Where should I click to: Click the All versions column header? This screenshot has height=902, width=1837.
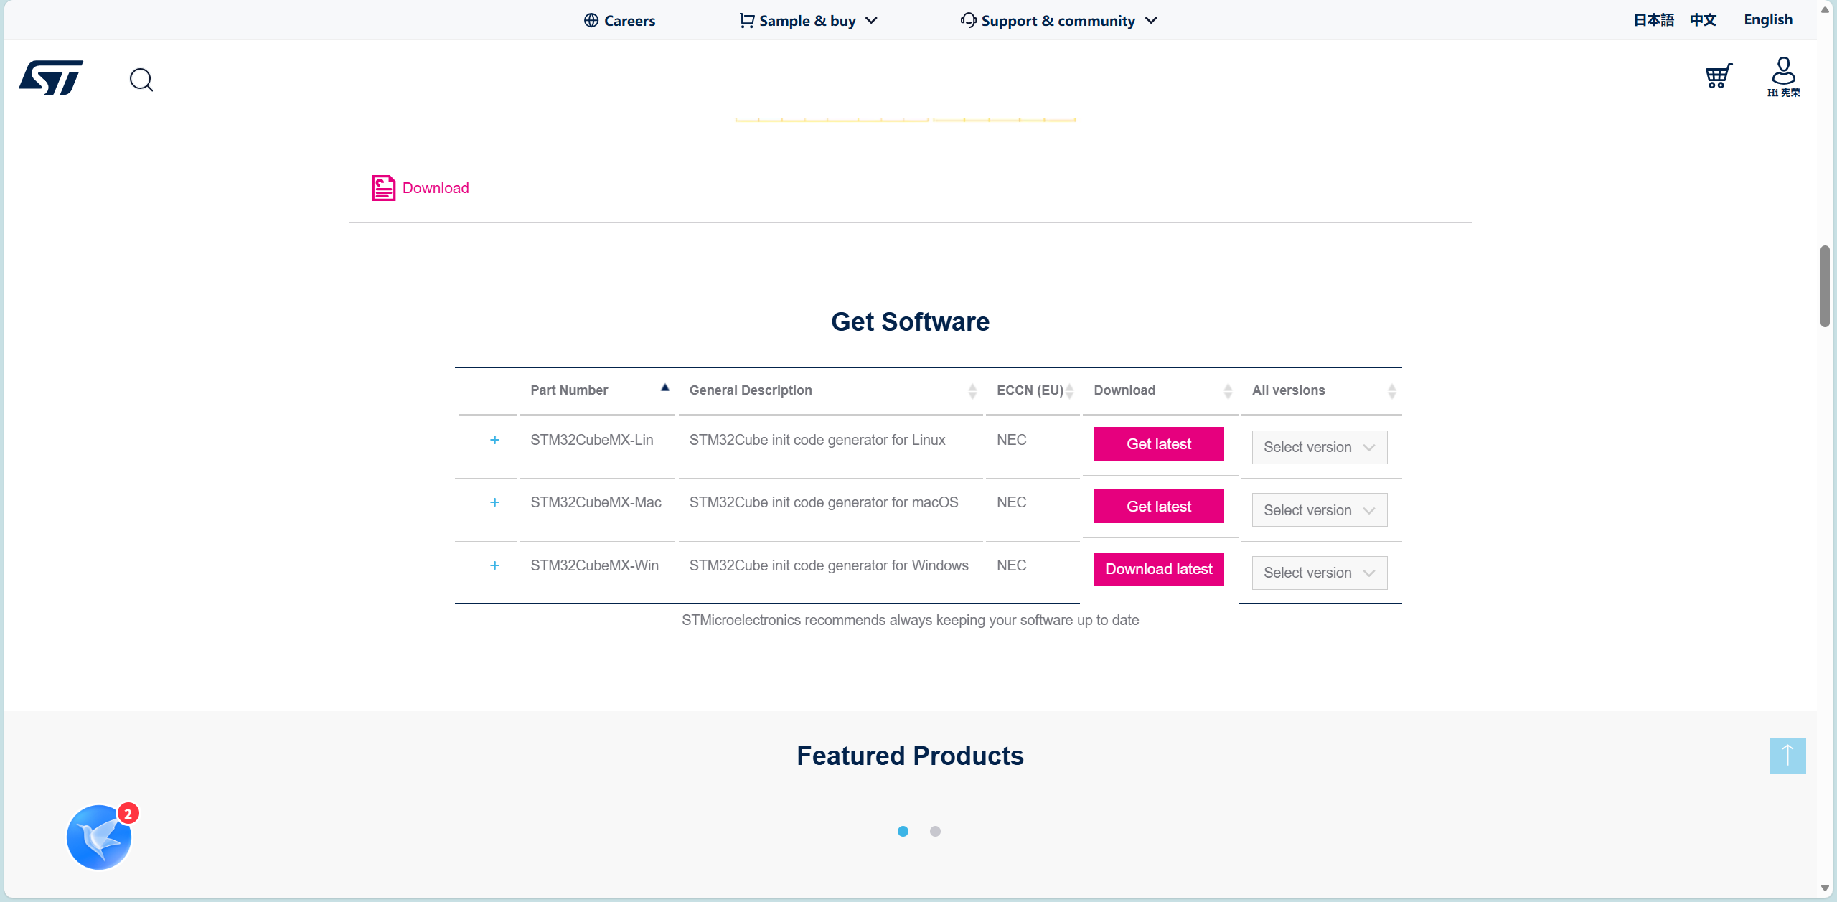(x=1289, y=390)
